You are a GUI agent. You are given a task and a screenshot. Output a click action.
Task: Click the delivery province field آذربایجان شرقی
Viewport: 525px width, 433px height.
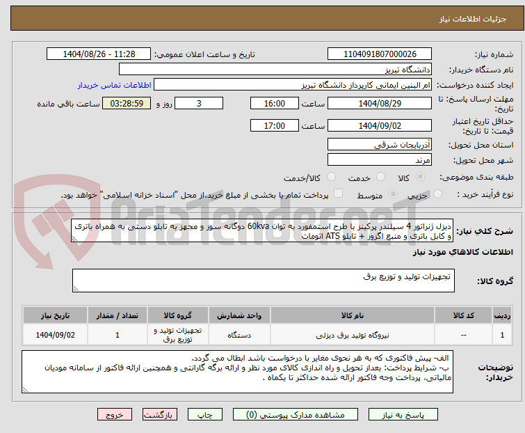click(380, 144)
